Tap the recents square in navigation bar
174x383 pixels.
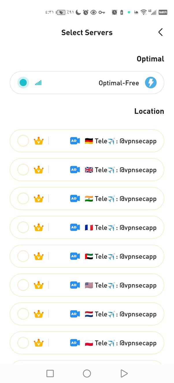50,373
